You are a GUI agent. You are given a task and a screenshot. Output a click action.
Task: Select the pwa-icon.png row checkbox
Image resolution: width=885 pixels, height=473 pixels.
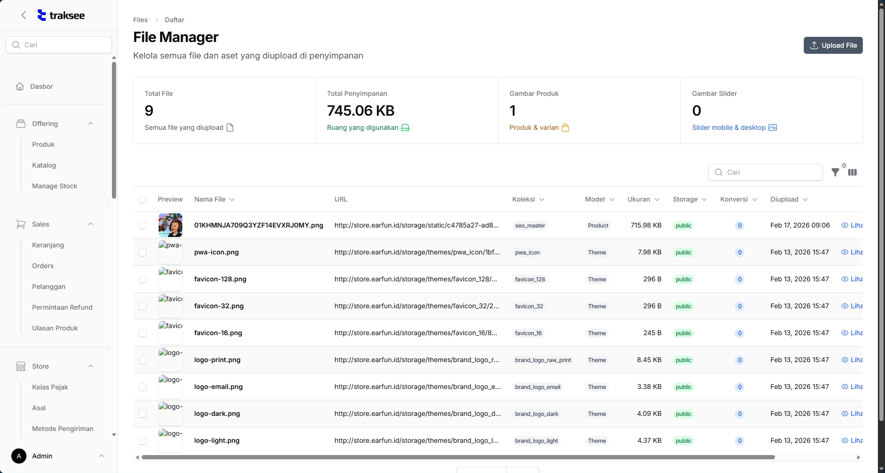coord(143,253)
